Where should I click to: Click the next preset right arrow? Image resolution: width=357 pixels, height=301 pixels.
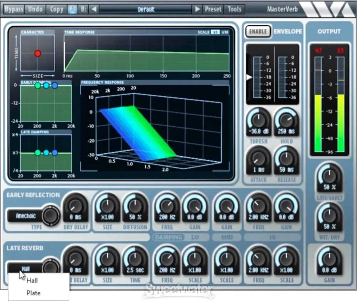197,9
